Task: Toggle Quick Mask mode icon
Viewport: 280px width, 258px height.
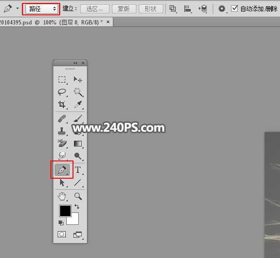Action: [x=62, y=234]
